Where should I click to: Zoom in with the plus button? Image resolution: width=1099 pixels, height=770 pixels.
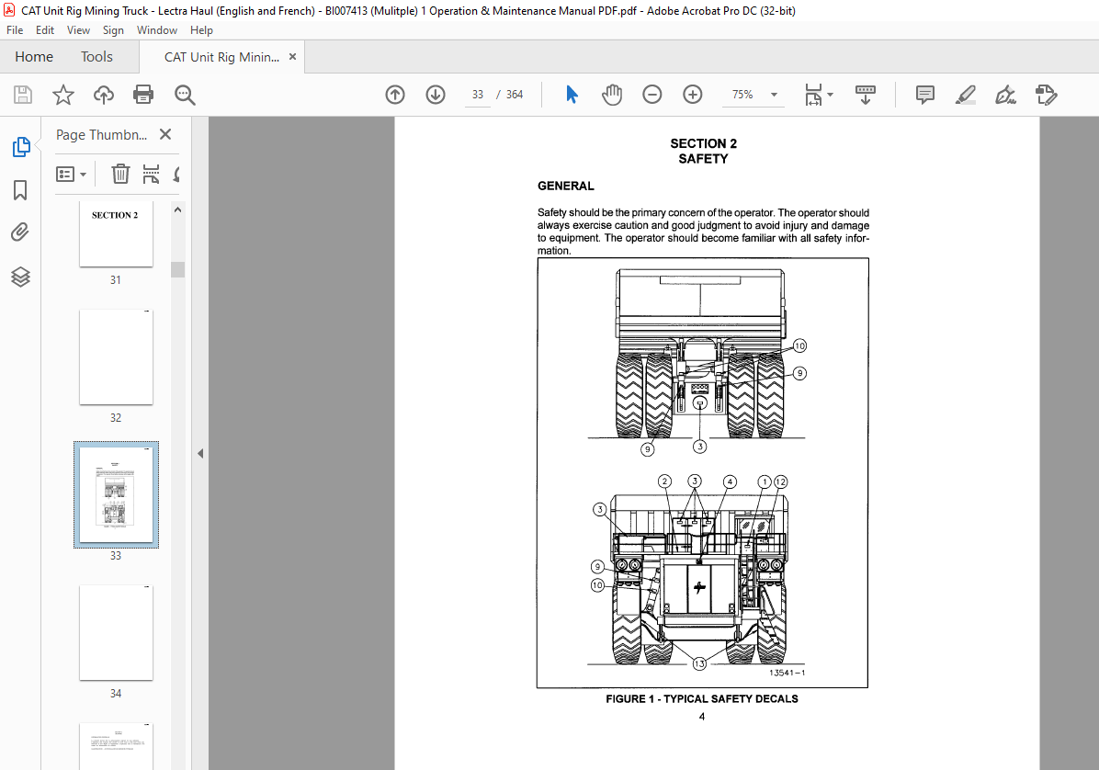693,95
